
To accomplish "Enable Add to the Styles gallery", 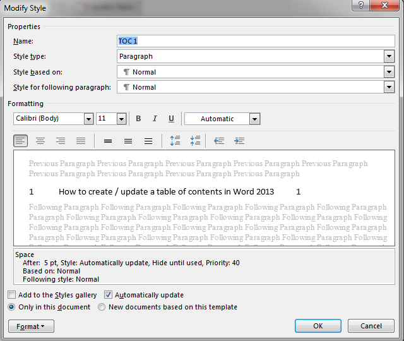I will [x=13, y=295].
